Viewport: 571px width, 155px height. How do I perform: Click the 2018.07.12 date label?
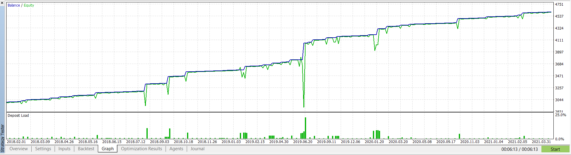(x=136, y=142)
